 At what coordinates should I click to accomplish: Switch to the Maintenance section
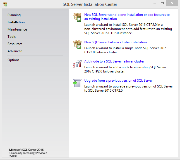click(x=17, y=29)
